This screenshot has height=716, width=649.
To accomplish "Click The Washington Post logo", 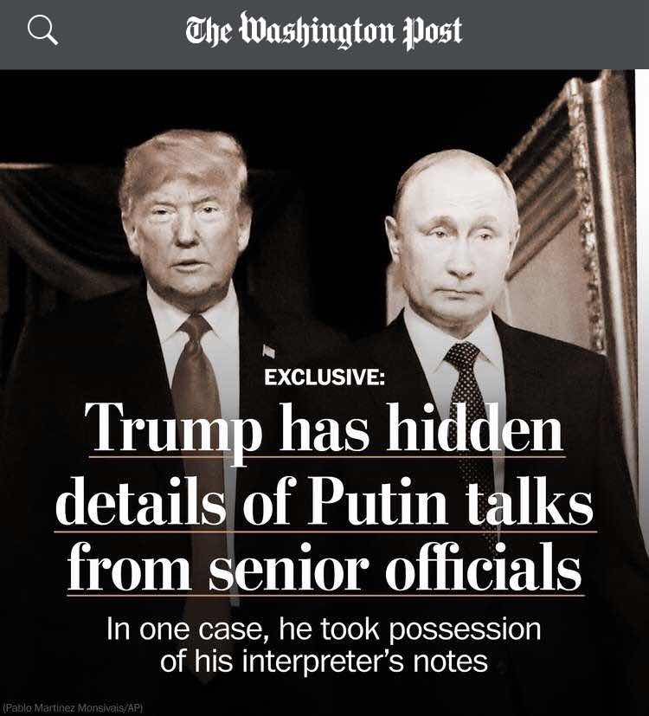I will [324, 31].
